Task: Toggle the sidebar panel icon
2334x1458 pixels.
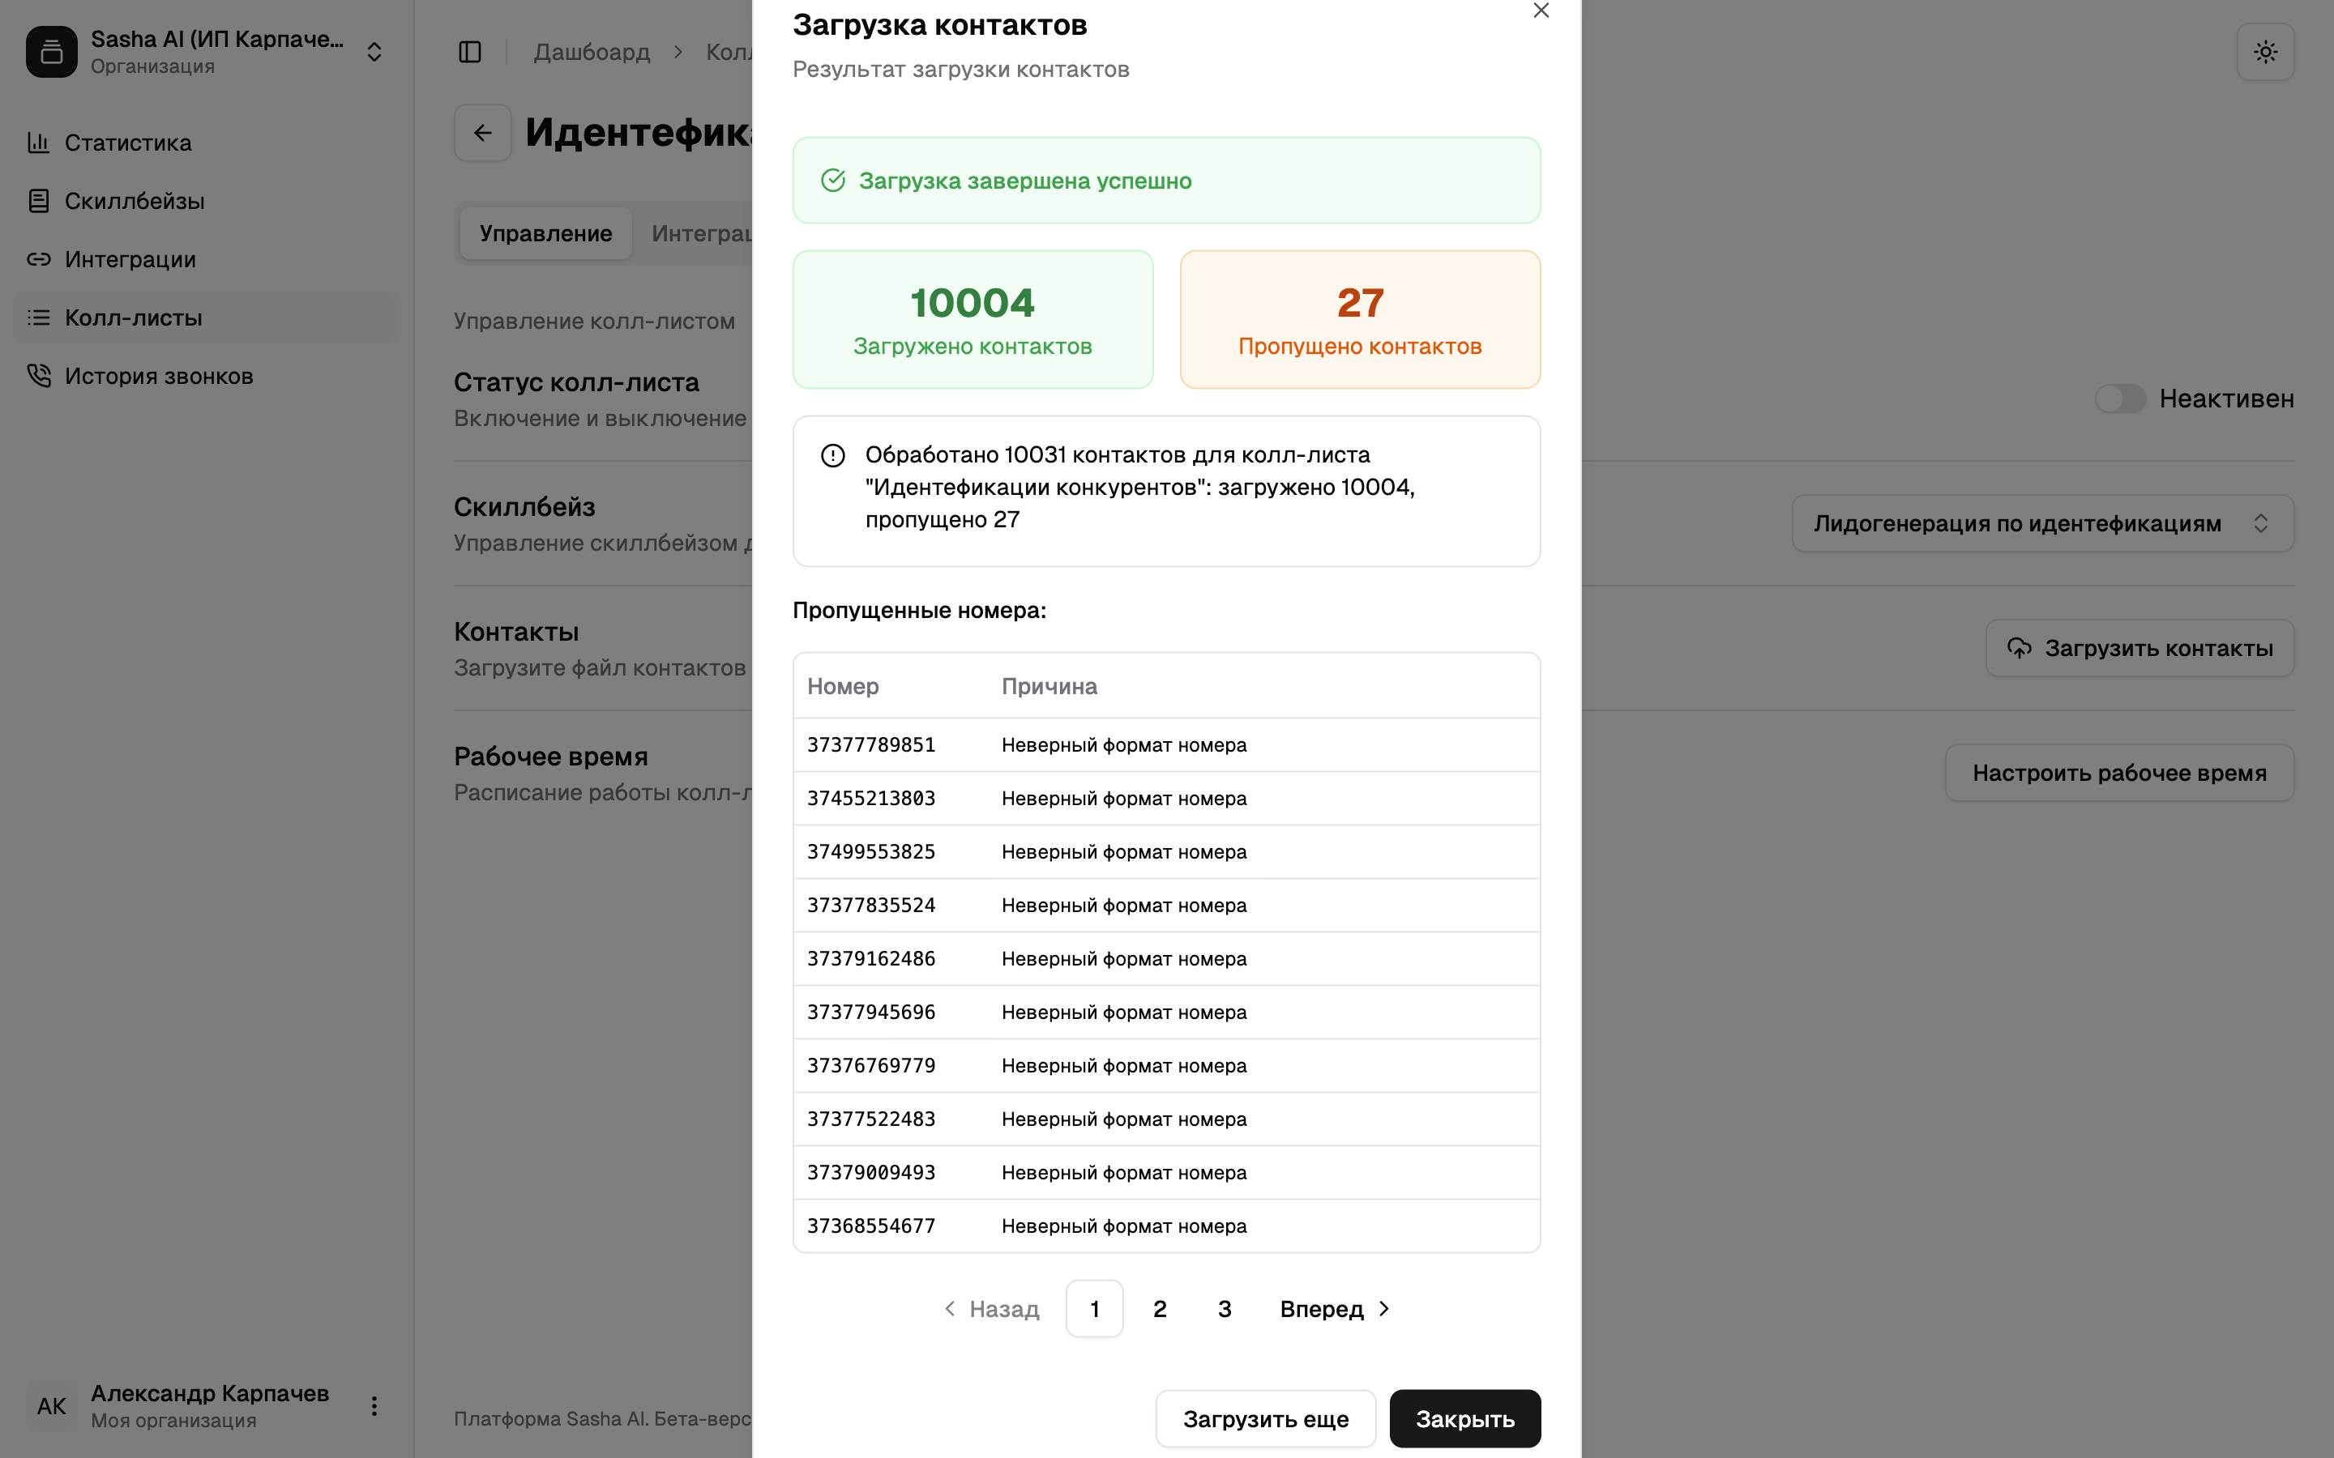Action: (470, 52)
